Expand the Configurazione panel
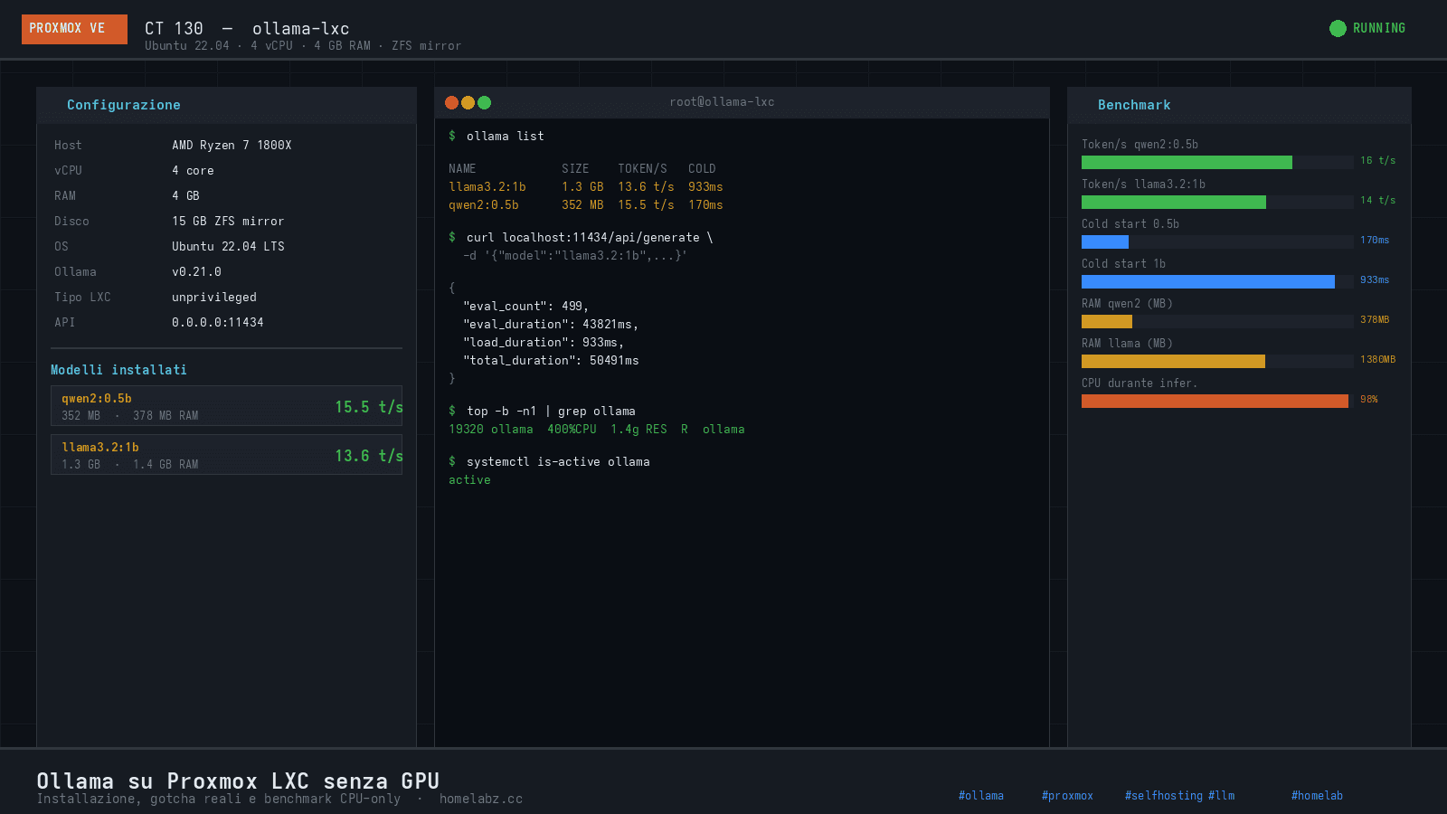This screenshot has width=1447, height=814. [x=123, y=104]
